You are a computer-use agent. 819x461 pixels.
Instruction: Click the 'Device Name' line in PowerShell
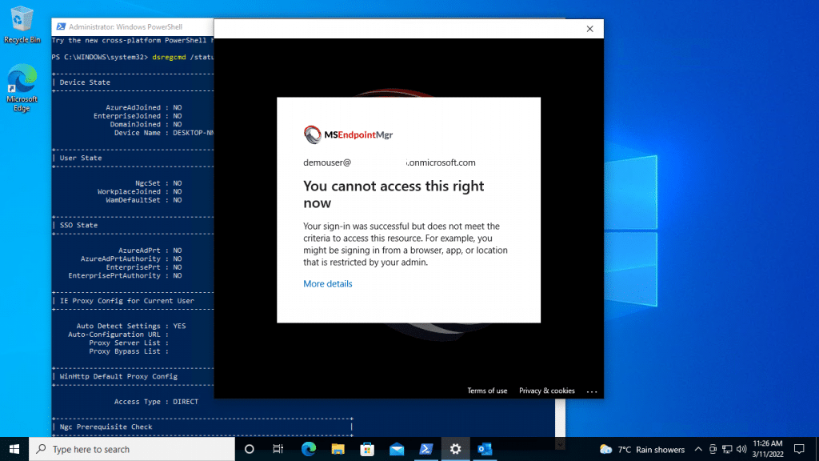(x=164, y=133)
